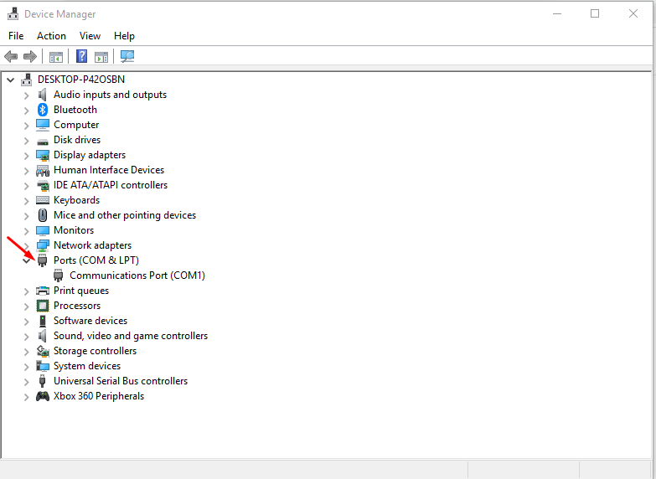Click the Monitors category icon

42,230
